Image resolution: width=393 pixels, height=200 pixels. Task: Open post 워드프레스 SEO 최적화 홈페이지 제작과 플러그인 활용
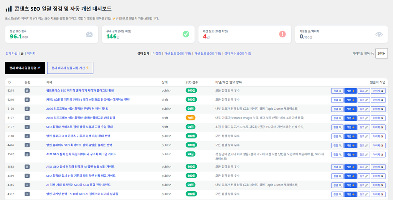80,90
